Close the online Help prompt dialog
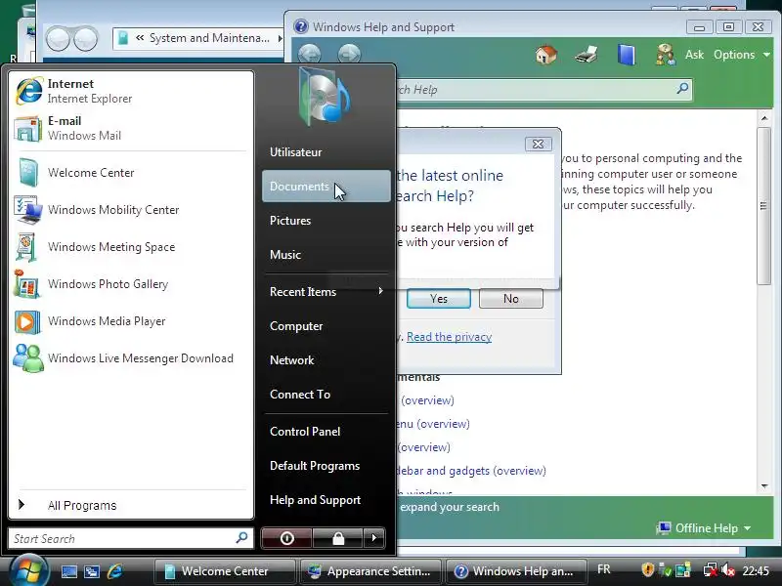 pyautogui.click(x=539, y=144)
